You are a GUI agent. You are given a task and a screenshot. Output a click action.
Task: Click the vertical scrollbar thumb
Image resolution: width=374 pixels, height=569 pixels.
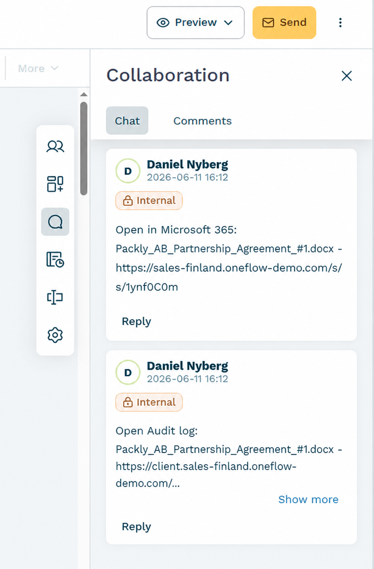[84, 149]
